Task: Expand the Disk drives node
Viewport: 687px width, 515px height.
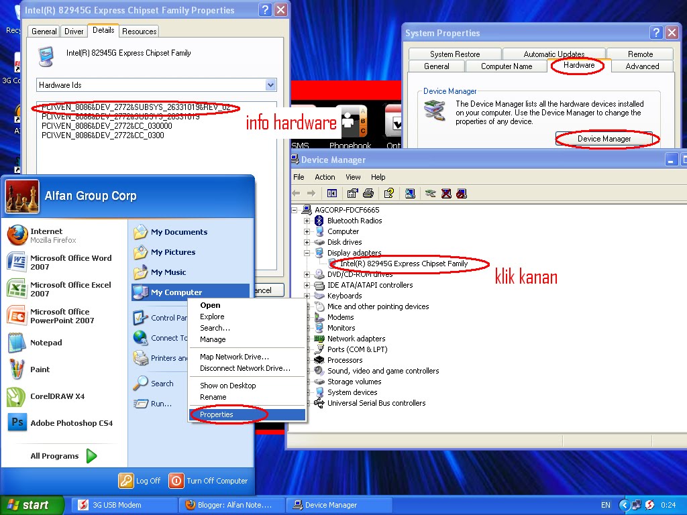Action: (307, 242)
